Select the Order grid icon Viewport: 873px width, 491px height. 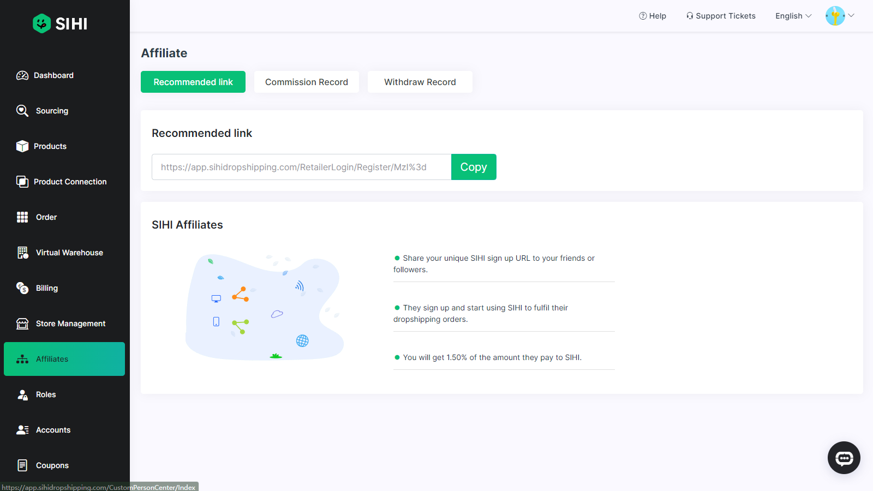(22, 217)
